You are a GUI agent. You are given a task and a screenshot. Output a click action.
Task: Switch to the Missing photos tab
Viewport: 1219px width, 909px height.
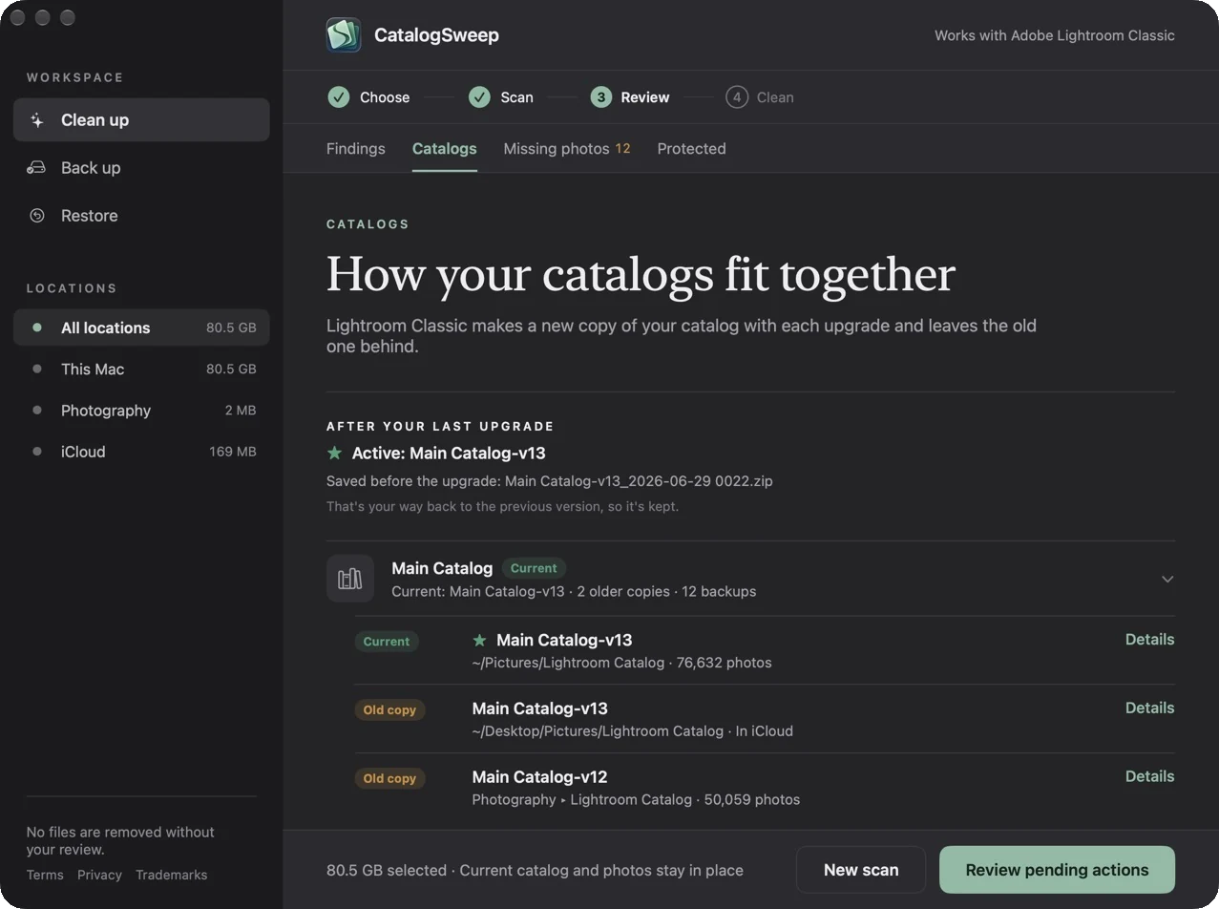(x=567, y=149)
